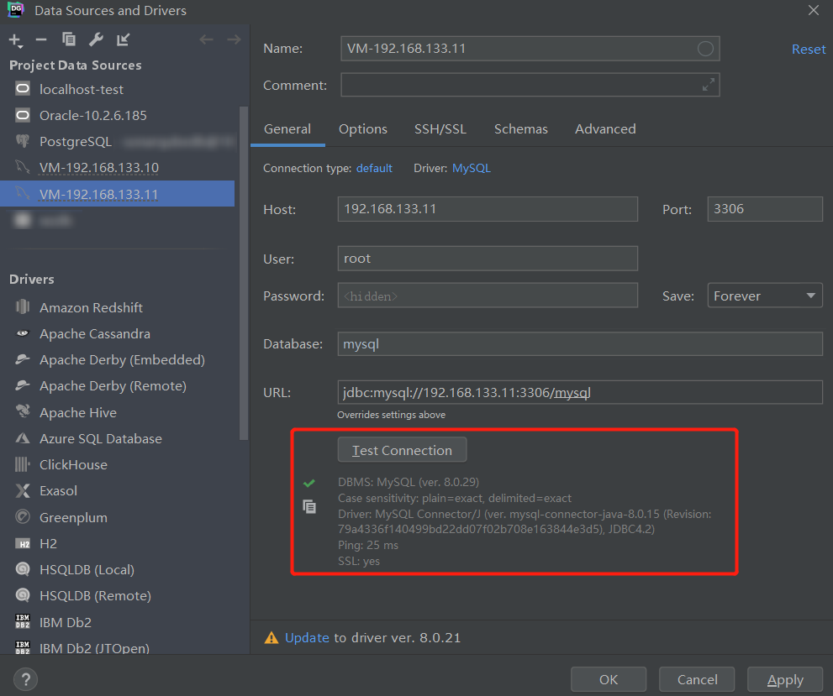The image size is (833, 696).
Task: Choose Apache Derby (Embedded) driver
Action: click(118, 359)
